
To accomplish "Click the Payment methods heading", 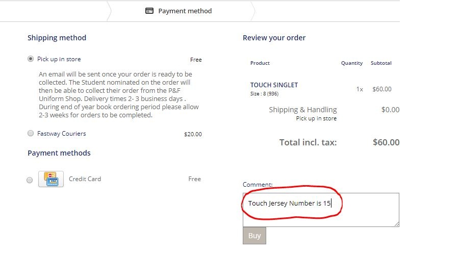I will coord(59,153).
